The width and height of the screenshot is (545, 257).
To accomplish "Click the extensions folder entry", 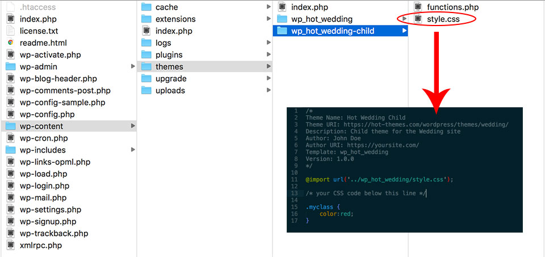I will 175,19.
